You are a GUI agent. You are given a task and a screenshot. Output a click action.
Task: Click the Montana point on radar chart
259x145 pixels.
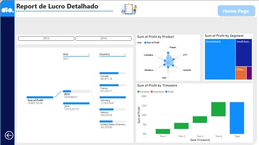click(x=164, y=65)
